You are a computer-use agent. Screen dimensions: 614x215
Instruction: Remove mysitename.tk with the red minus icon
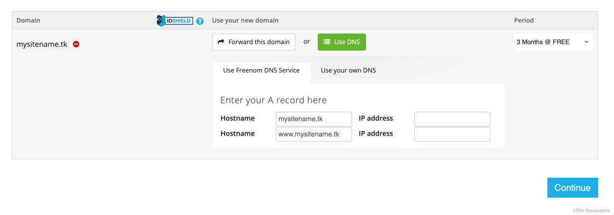pos(76,44)
